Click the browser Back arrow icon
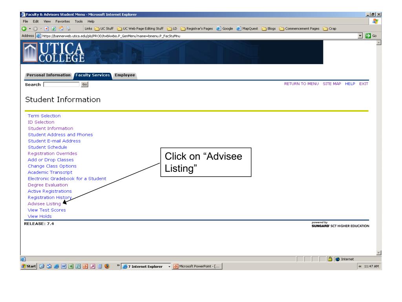402x302 pixels. click(x=24, y=29)
